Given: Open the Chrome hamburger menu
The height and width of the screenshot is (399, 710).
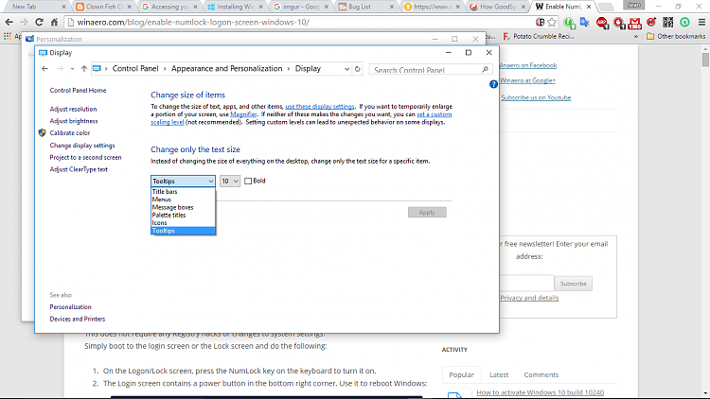Looking at the screenshot, I should pos(701,22).
